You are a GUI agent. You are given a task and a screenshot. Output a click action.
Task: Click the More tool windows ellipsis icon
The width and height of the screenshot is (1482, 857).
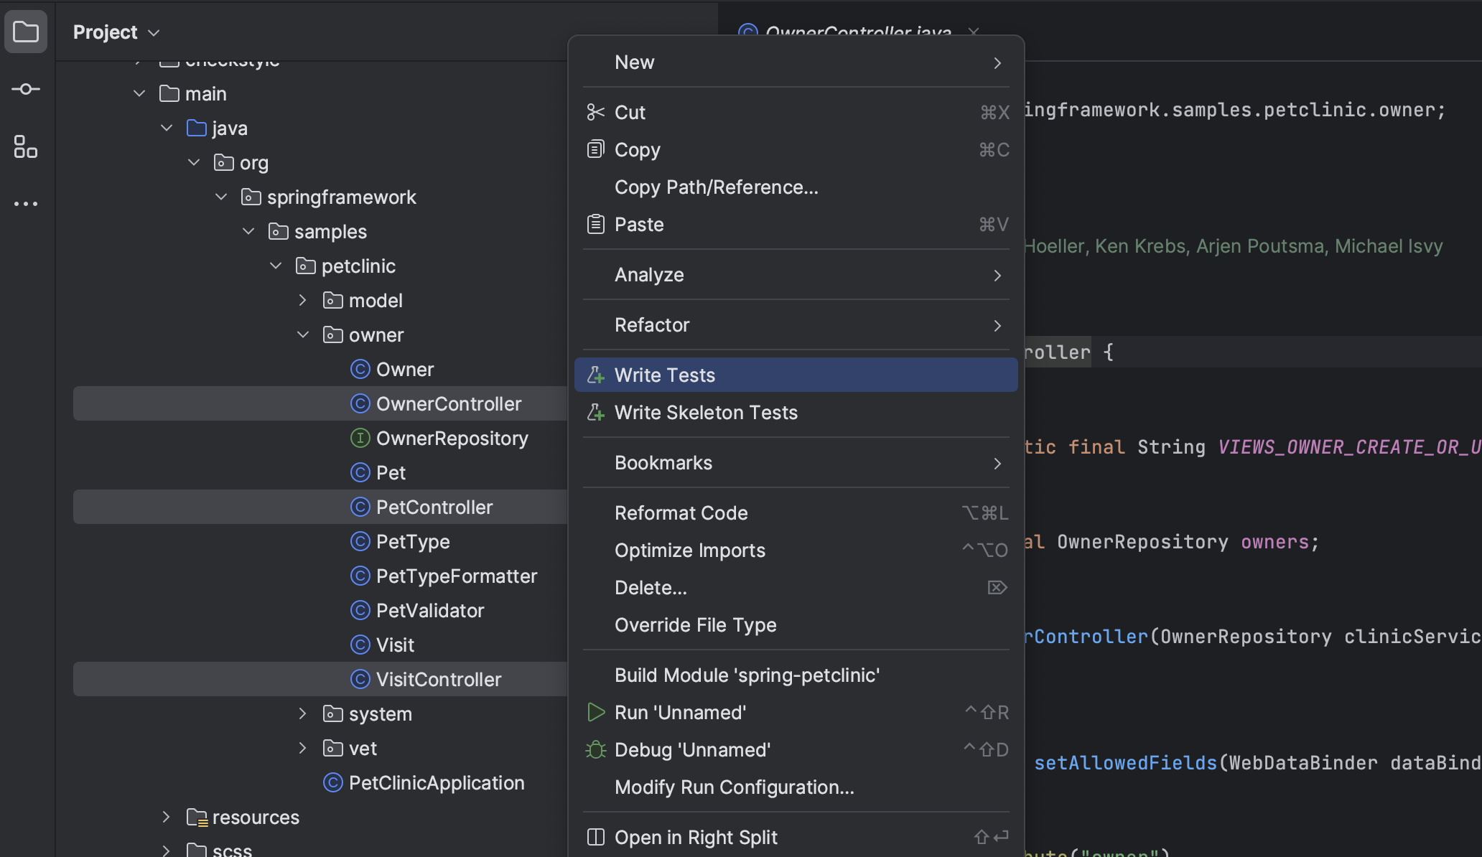click(26, 204)
